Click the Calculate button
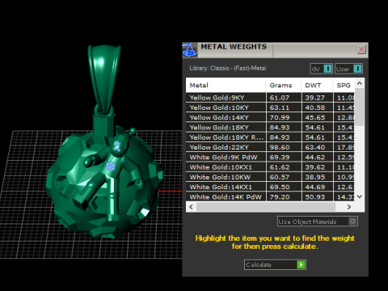This screenshot has width=388, height=291. coord(275,264)
